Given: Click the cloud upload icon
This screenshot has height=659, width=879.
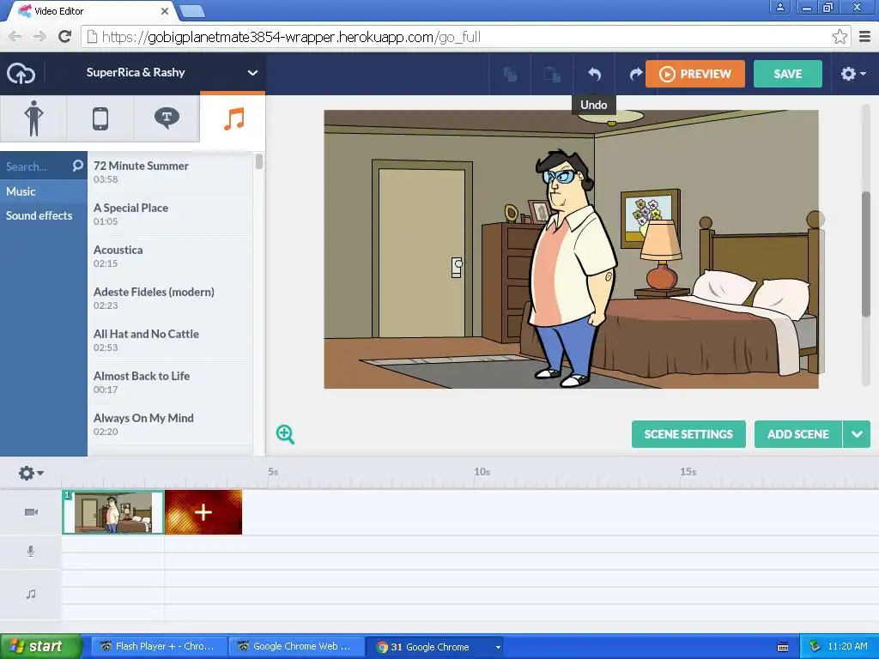Looking at the screenshot, I should pos(21,74).
